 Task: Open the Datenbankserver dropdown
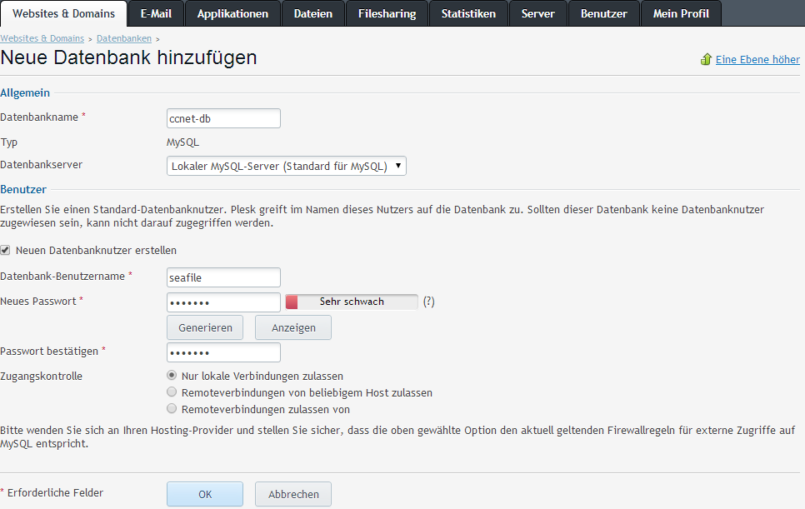point(287,166)
